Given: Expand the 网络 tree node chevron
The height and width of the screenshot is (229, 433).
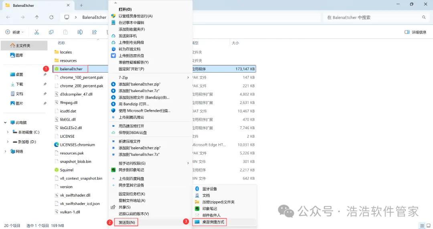Looking at the screenshot, I should click(5, 151).
